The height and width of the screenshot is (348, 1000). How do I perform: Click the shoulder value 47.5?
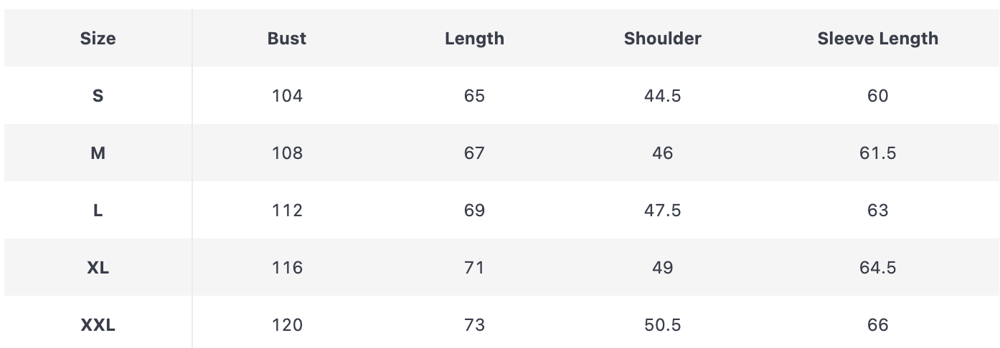tap(662, 211)
